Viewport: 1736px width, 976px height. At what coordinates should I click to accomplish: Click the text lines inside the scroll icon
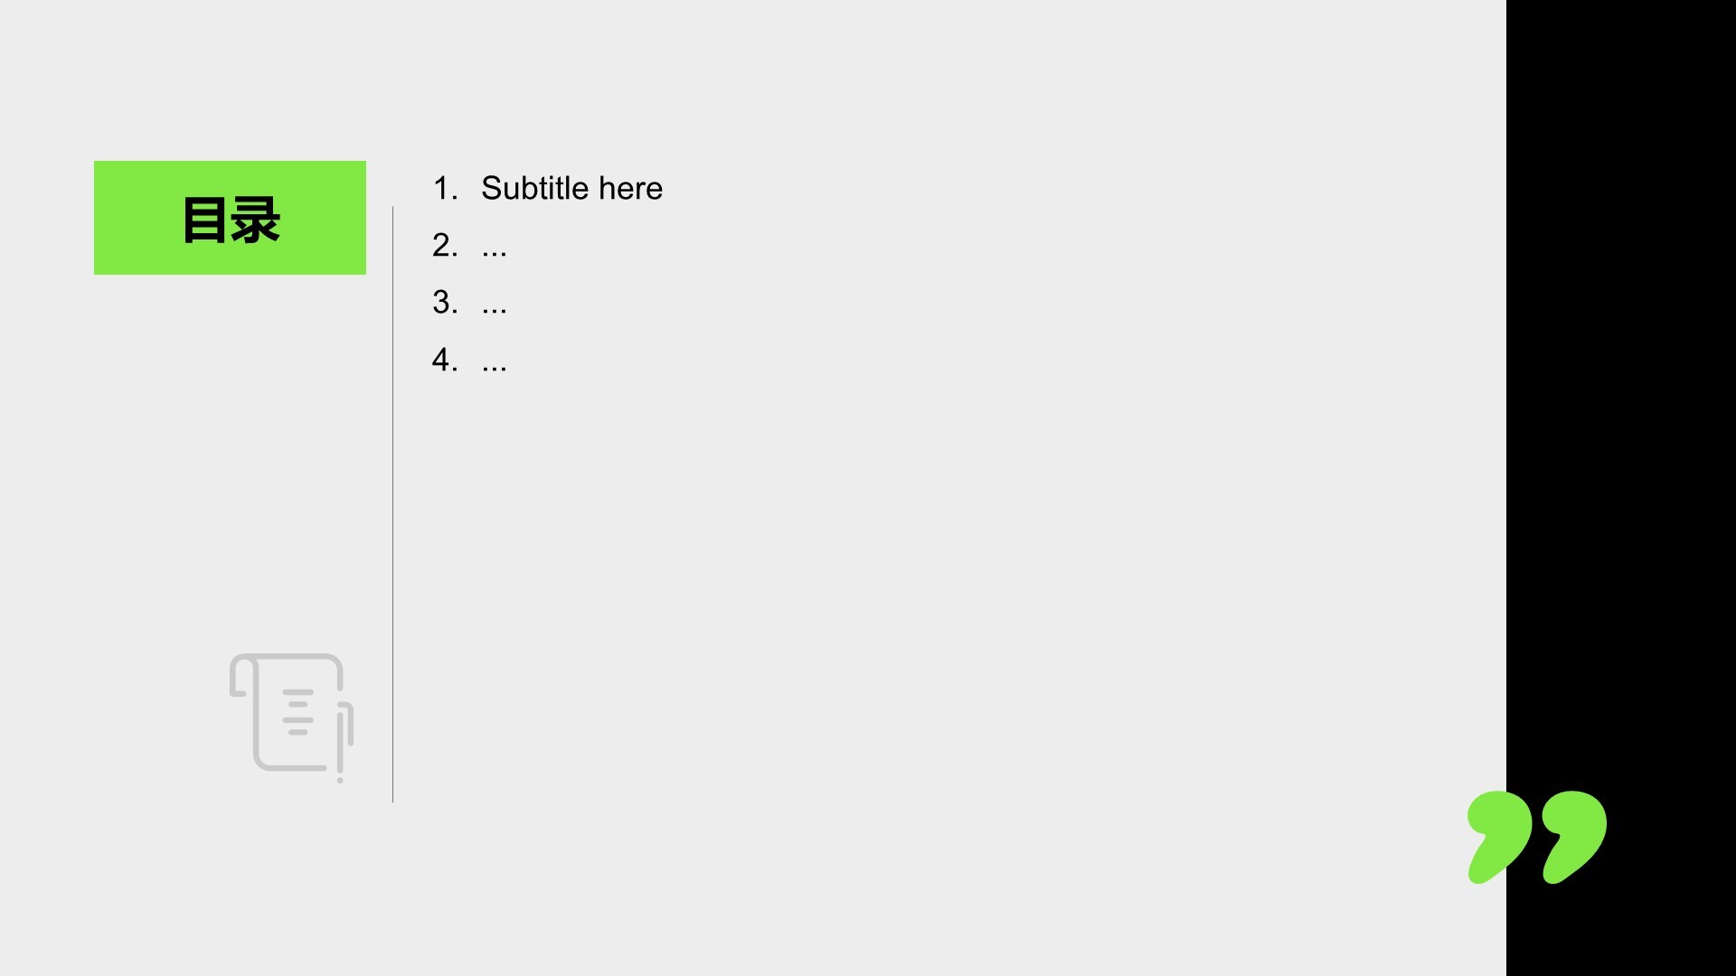(297, 712)
